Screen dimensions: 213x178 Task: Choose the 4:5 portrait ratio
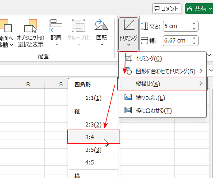(93, 163)
